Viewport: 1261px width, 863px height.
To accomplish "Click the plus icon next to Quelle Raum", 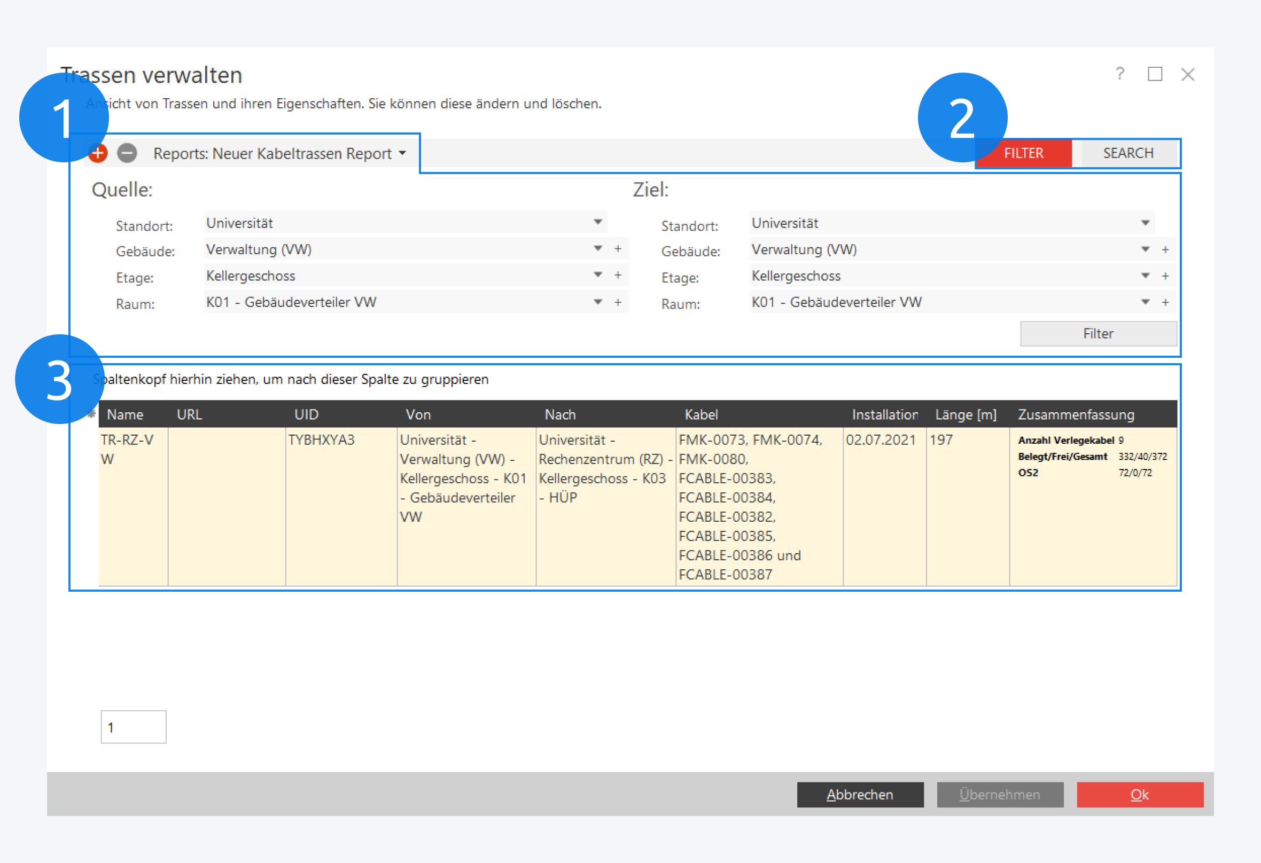I will click(x=618, y=302).
